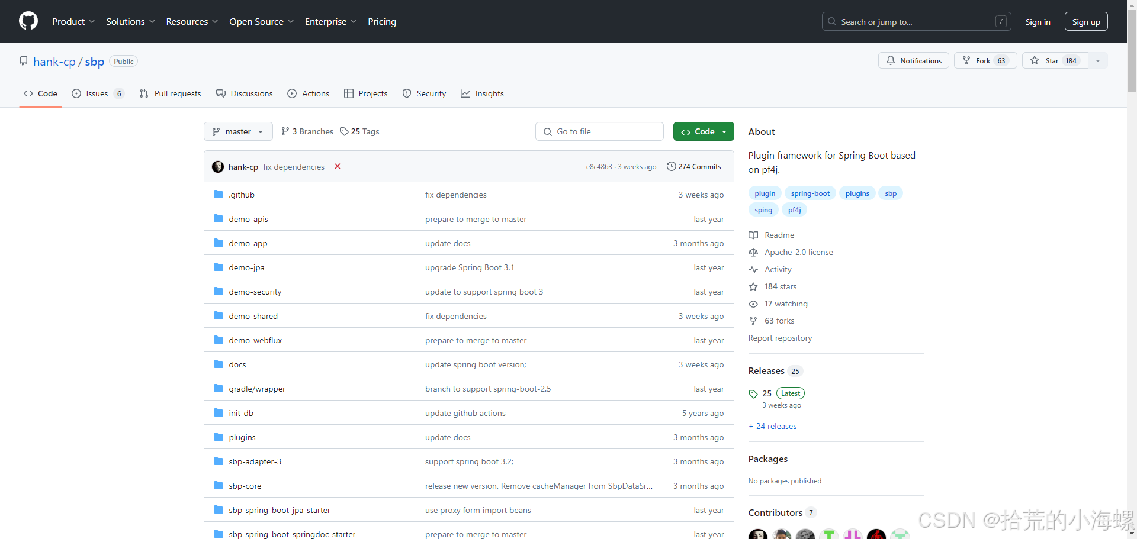Image resolution: width=1137 pixels, height=539 pixels.
Task: Open the demo-shared folder
Action: (x=253, y=316)
